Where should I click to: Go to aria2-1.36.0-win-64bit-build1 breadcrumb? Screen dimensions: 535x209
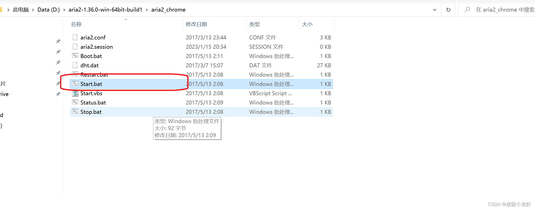point(105,10)
